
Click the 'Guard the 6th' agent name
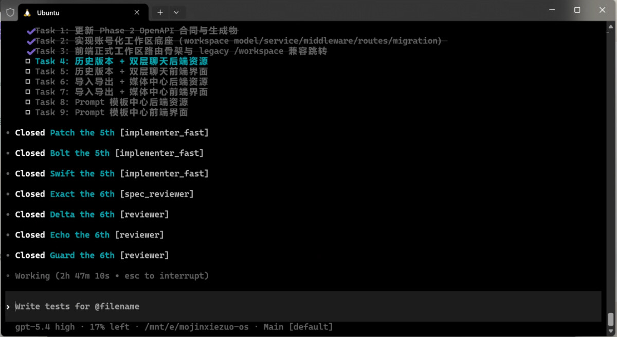click(82, 255)
